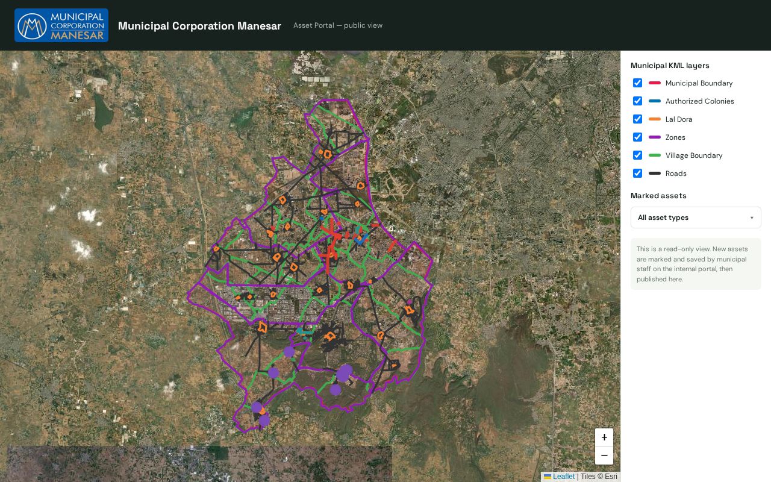Click the red Municipal Boundary color swatch
This screenshot has width=771, height=482.
655,83
